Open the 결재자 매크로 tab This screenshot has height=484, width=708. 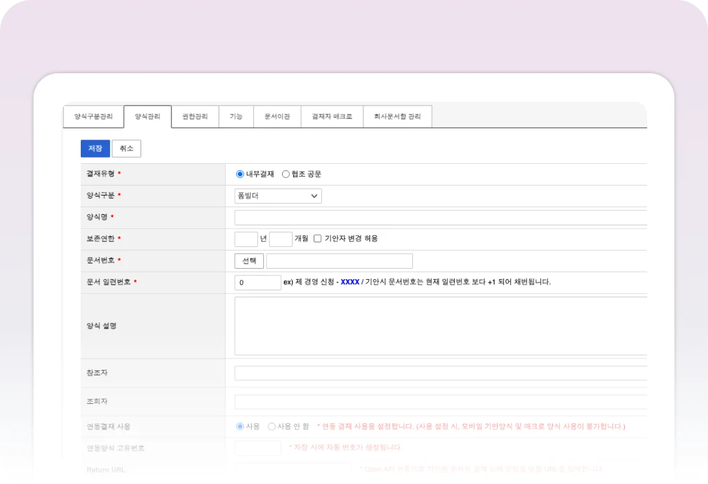332,117
